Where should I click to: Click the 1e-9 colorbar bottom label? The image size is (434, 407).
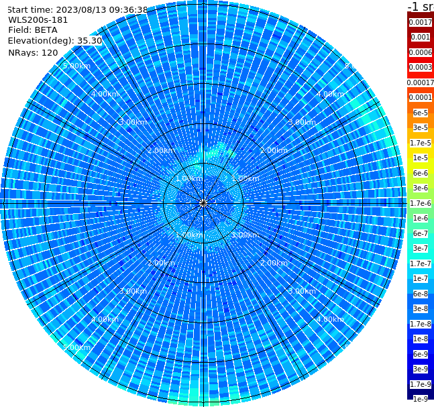[x=421, y=399]
